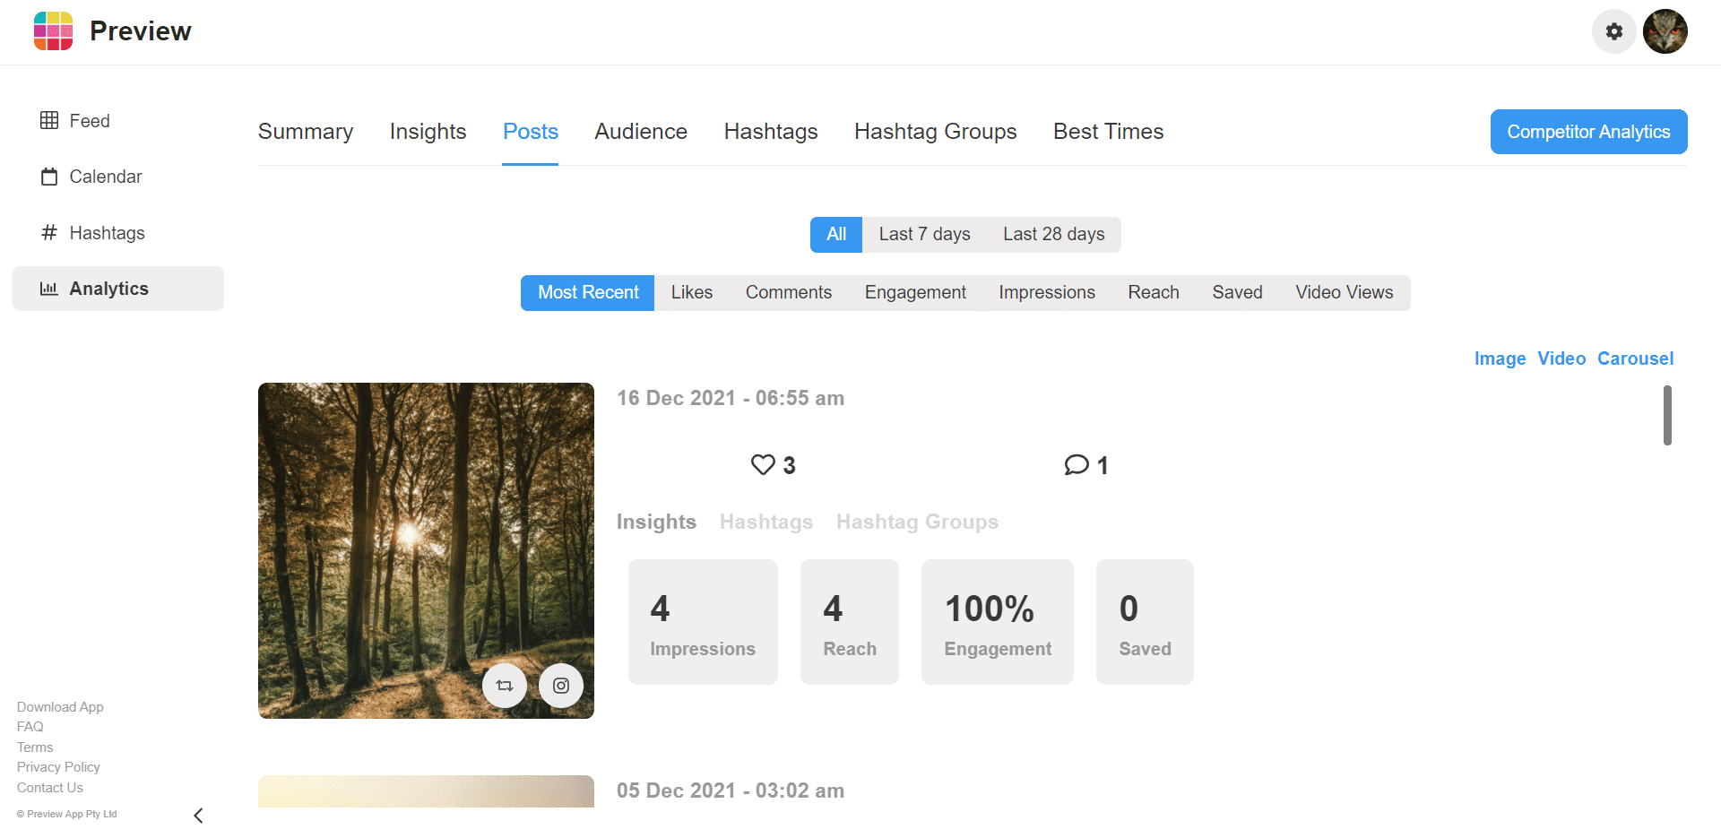Sort posts by Likes
The height and width of the screenshot is (838, 1721).
coord(692,293)
